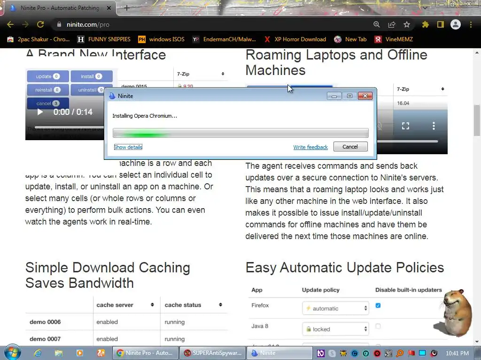
Task: Open the VineMEMZ bookmark
Action: pyautogui.click(x=394, y=39)
